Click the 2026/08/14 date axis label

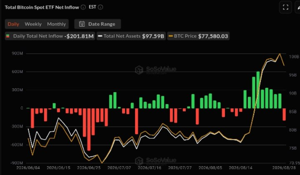(241, 168)
